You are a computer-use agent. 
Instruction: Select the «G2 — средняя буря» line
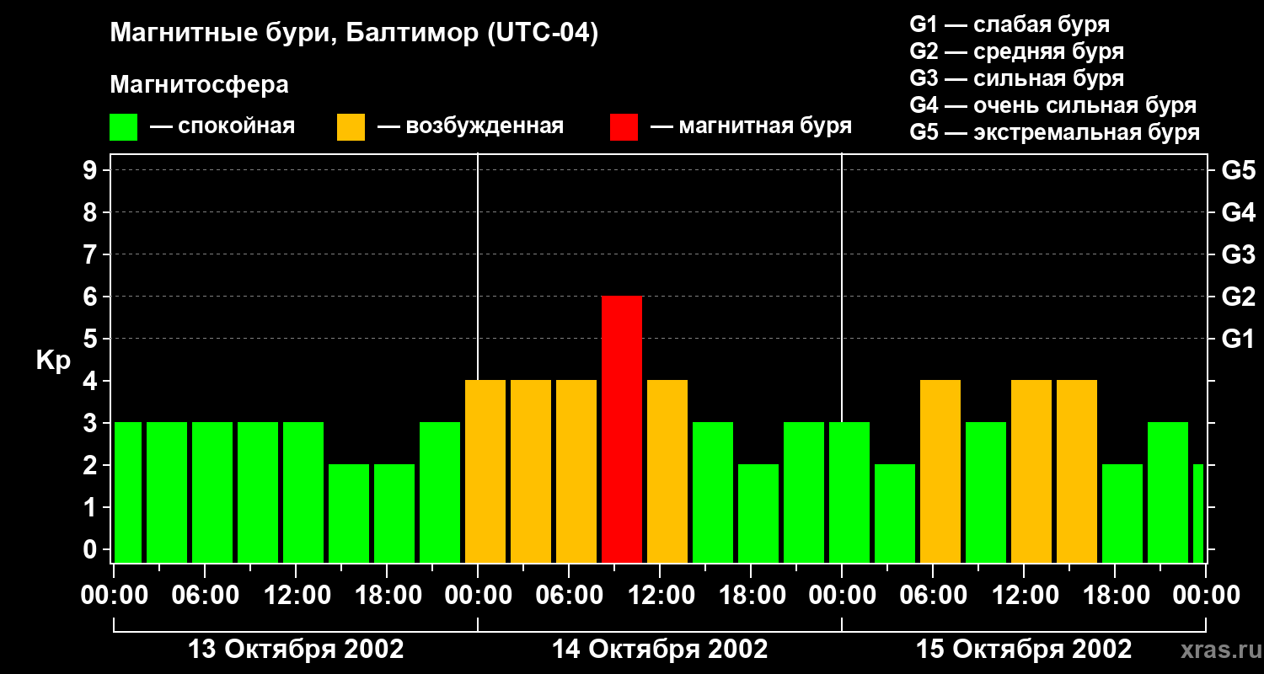point(1017,51)
